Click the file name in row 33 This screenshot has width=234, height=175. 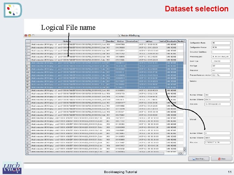[67, 143]
